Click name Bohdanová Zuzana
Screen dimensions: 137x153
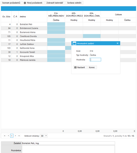29,28
